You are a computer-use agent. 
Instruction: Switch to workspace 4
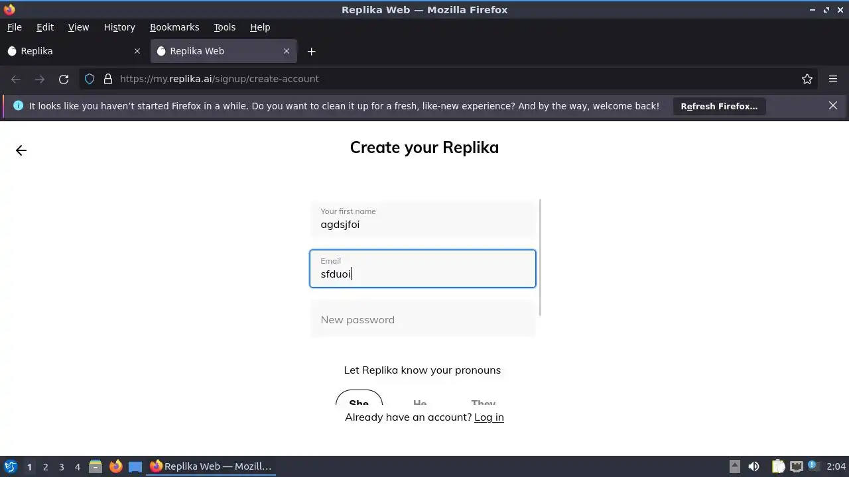[x=77, y=466]
